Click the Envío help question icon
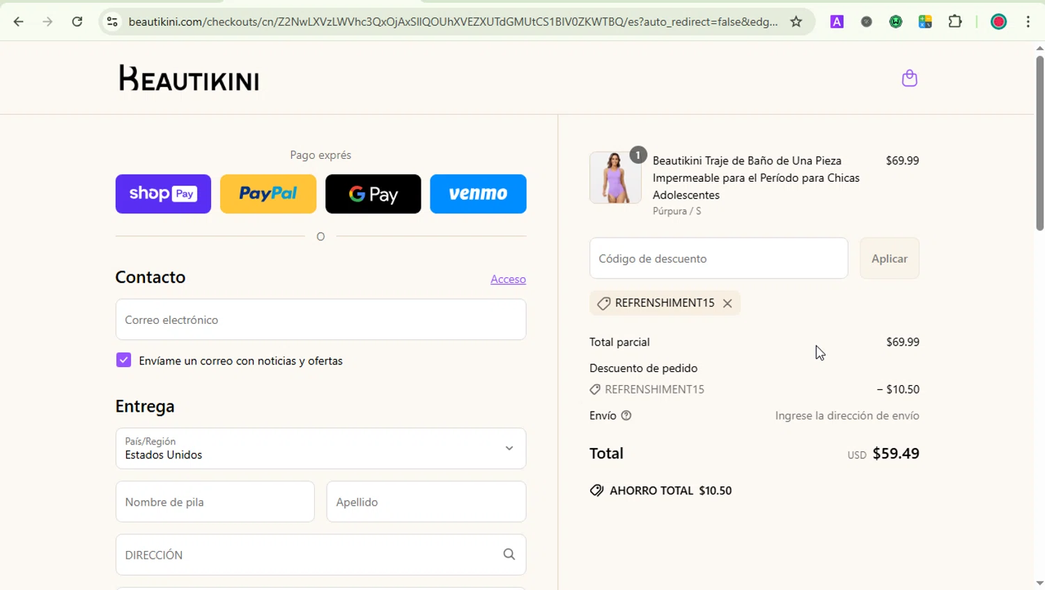This screenshot has width=1045, height=590. [x=626, y=416]
